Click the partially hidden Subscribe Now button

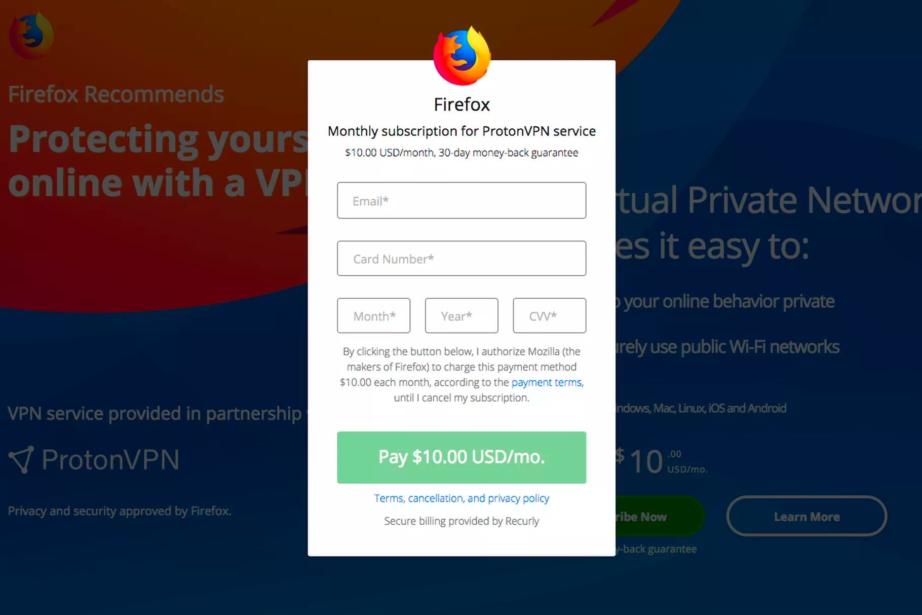click(660, 516)
